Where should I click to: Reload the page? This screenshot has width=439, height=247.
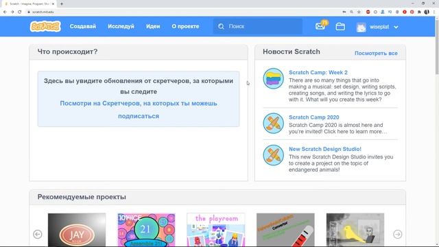[x=20, y=12]
